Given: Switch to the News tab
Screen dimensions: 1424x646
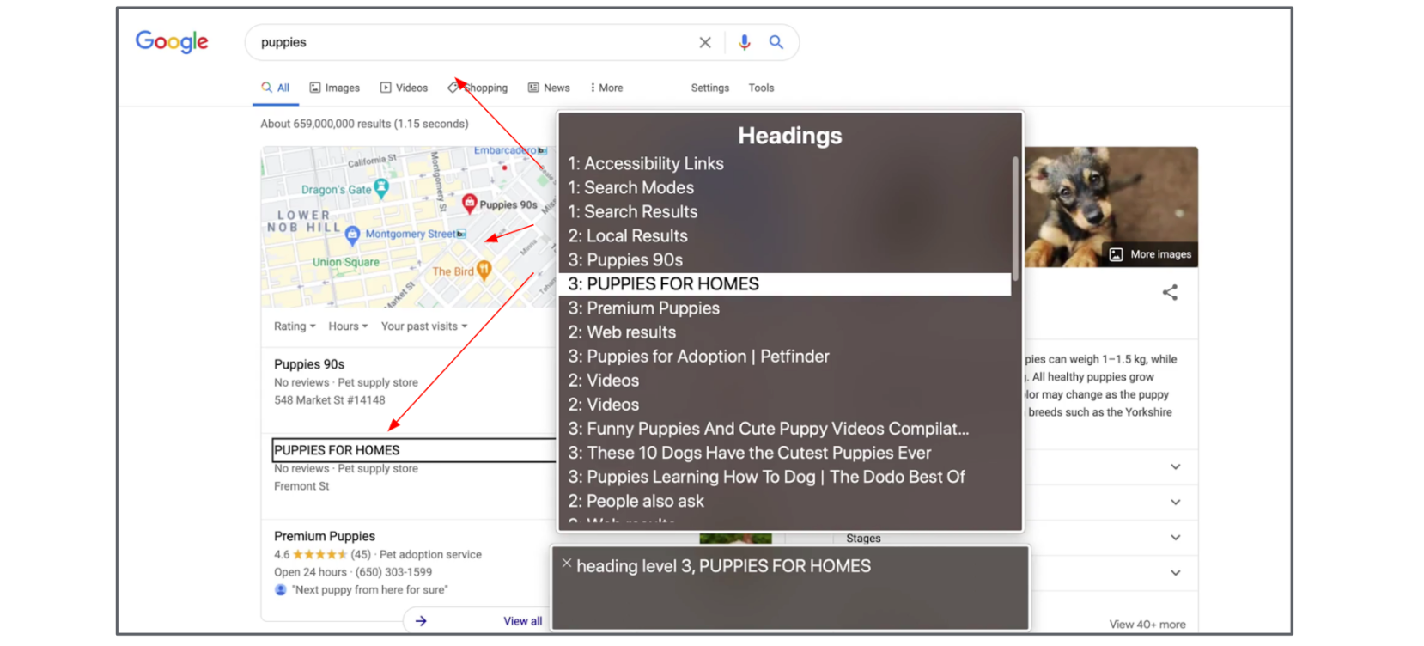Looking at the screenshot, I should 549,88.
